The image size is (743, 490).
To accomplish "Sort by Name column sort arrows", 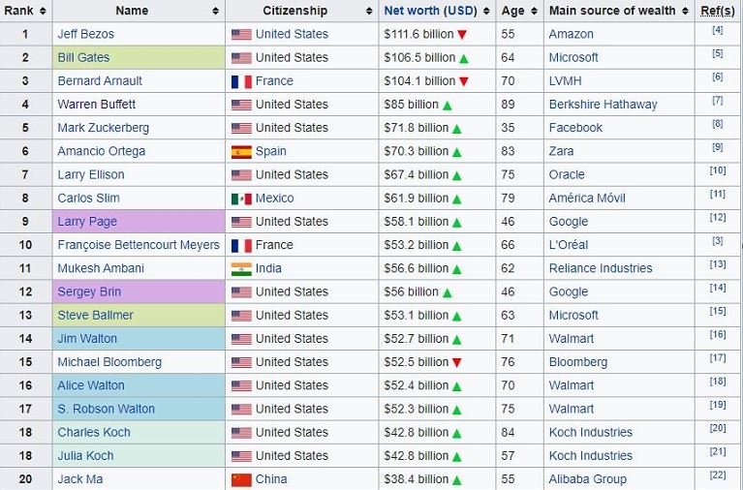I will pos(216,11).
